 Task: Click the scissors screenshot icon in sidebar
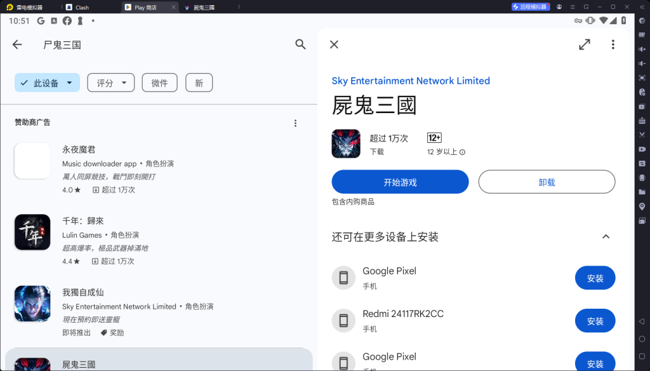[x=642, y=135]
